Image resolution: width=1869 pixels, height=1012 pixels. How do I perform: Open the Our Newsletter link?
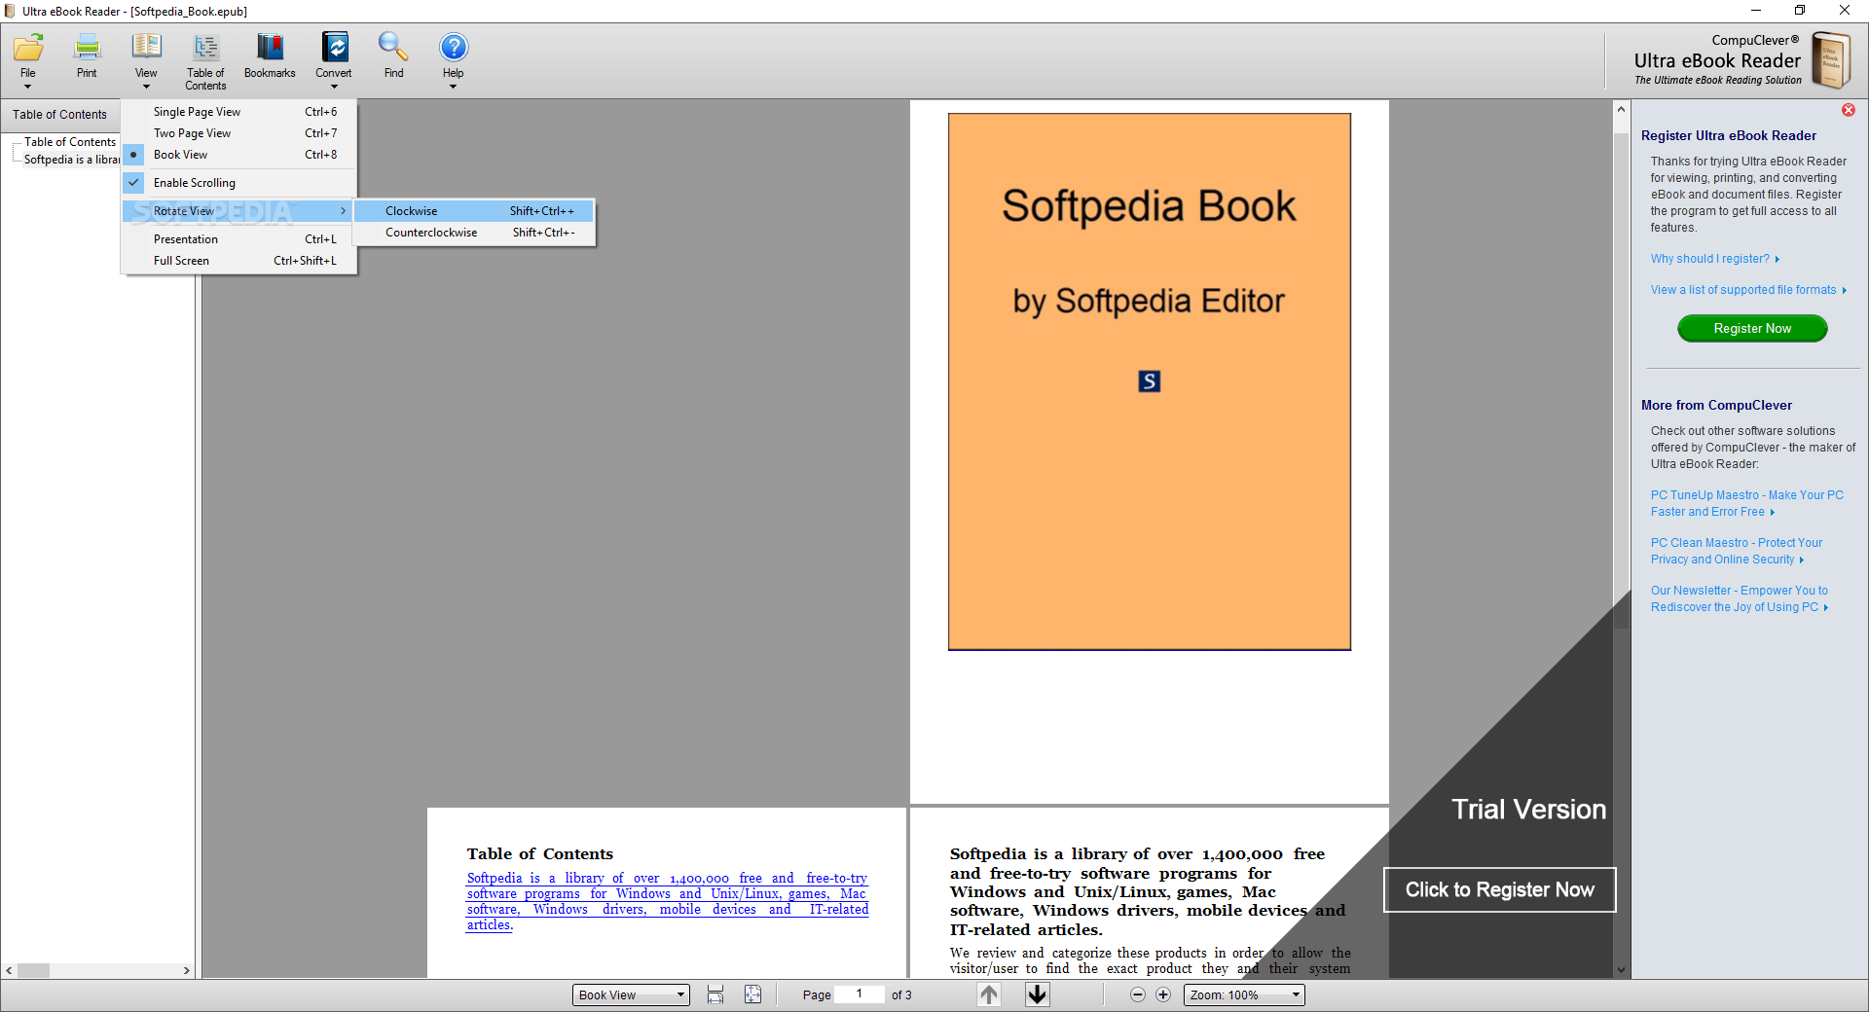coord(1740,598)
